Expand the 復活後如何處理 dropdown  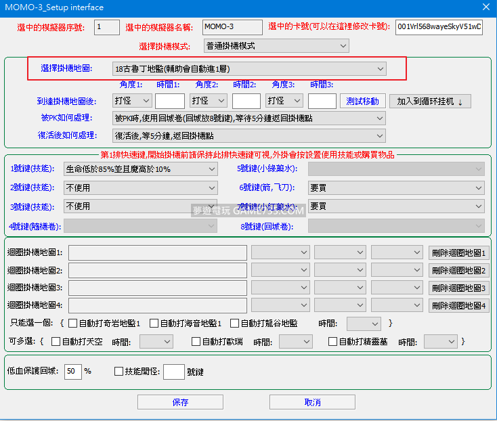click(x=248, y=135)
